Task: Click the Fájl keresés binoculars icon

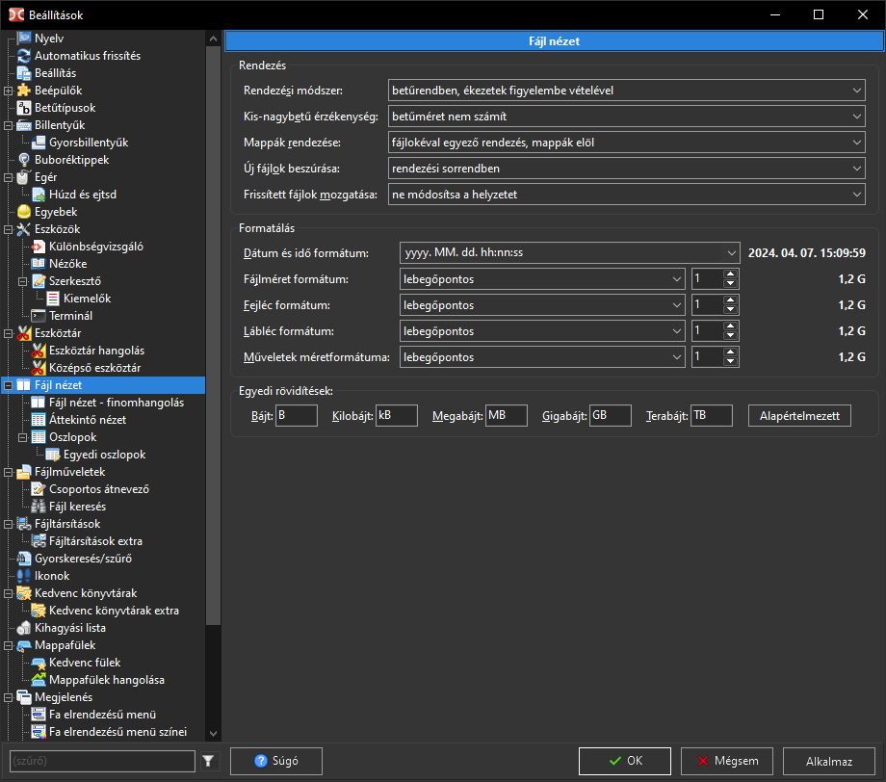Action: [x=38, y=507]
